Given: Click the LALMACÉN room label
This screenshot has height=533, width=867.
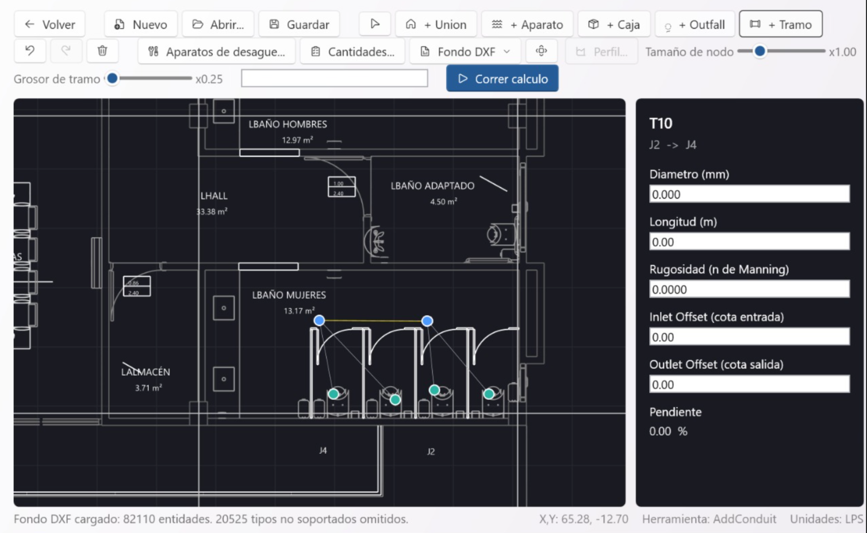Looking at the screenshot, I should pos(145,372).
